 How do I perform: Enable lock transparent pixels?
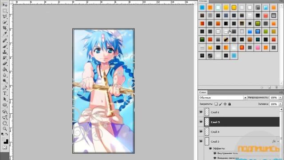click(x=216, y=104)
